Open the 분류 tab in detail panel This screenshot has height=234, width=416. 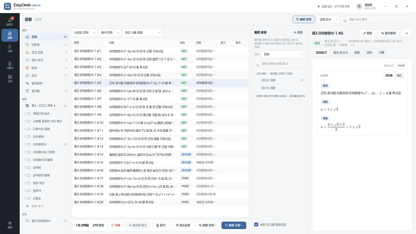click(357, 53)
